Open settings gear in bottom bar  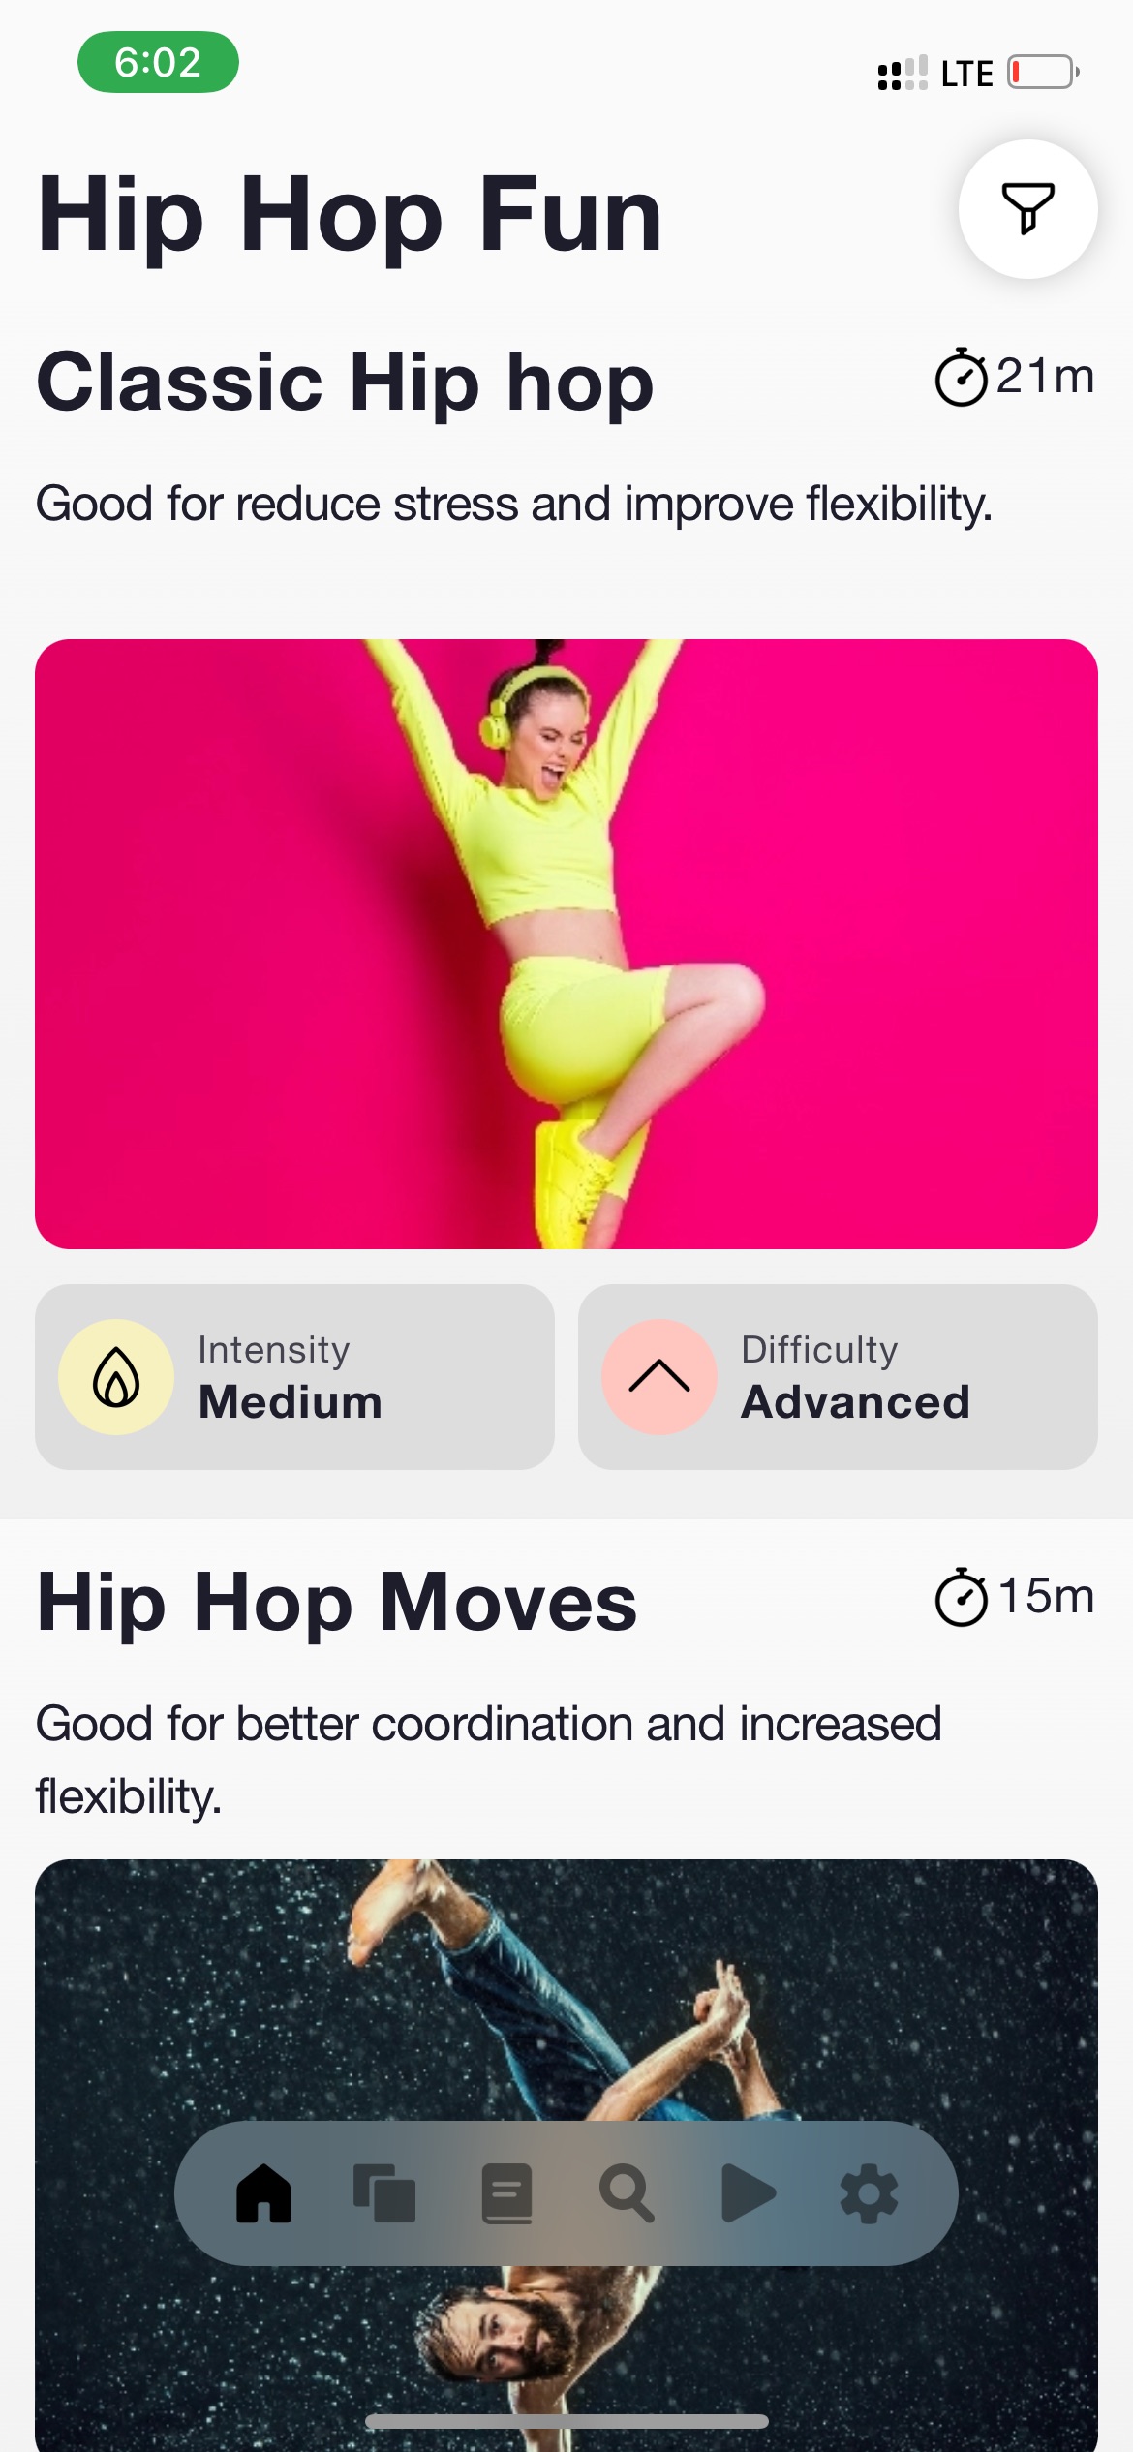coord(869,2193)
